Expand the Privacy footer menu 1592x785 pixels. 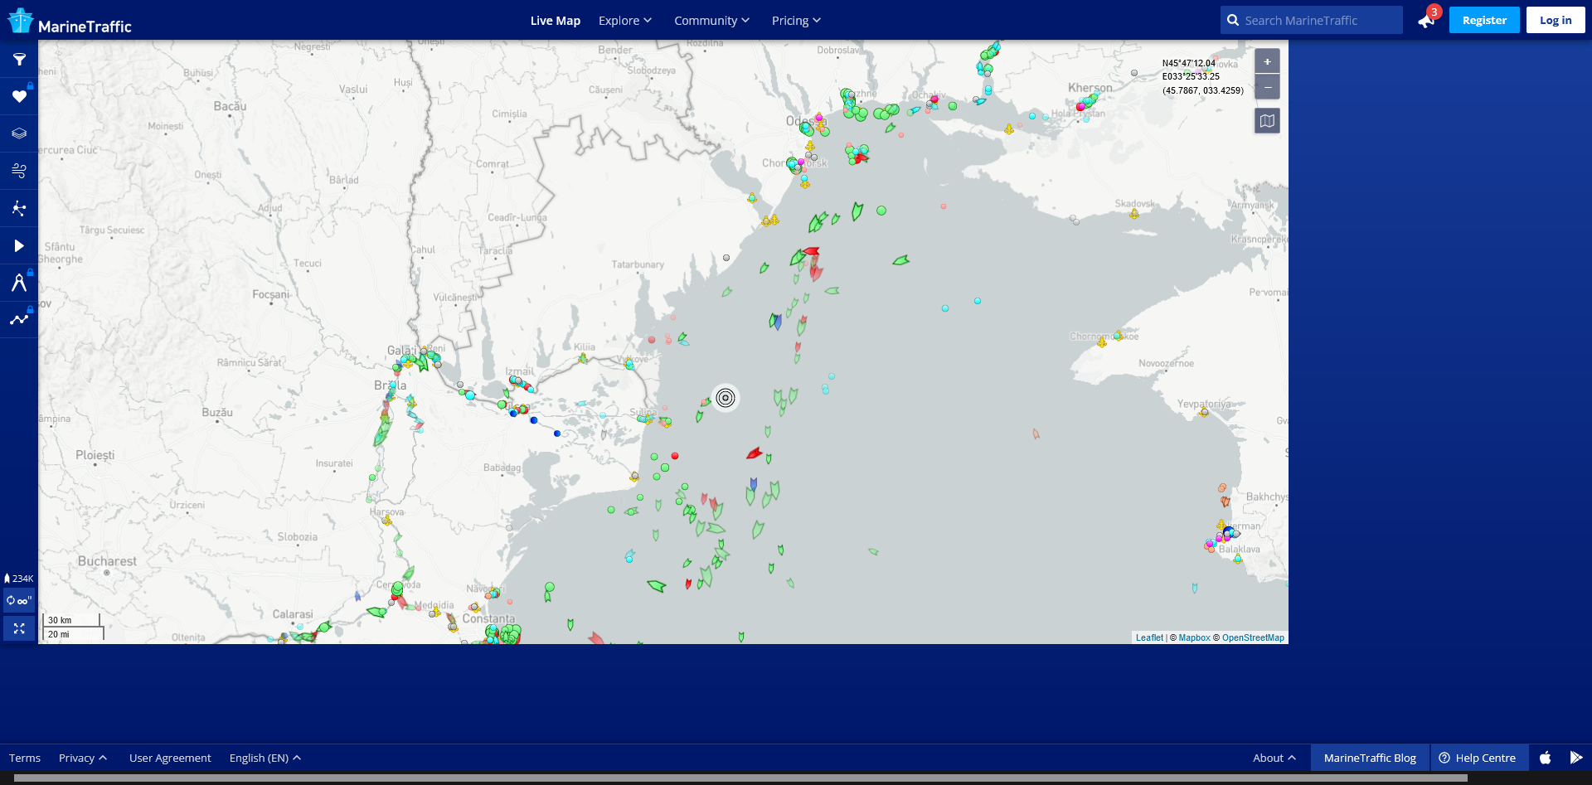tap(83, 758)
